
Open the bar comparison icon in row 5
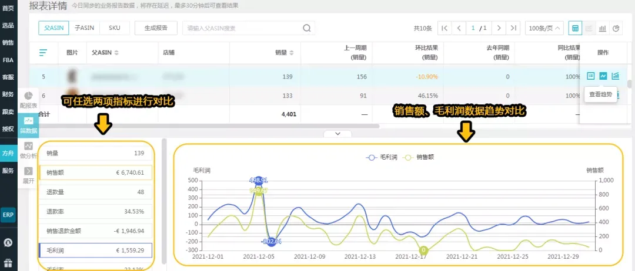pos(616,76)
